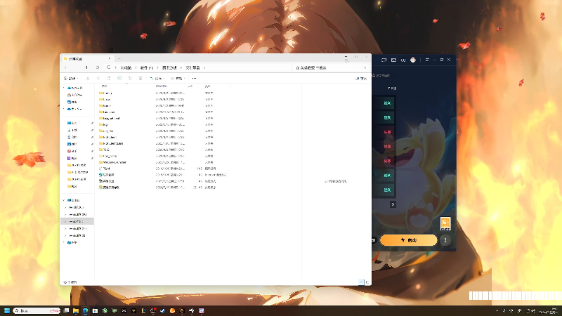Open the Windows Start menu

coord(7,310)
